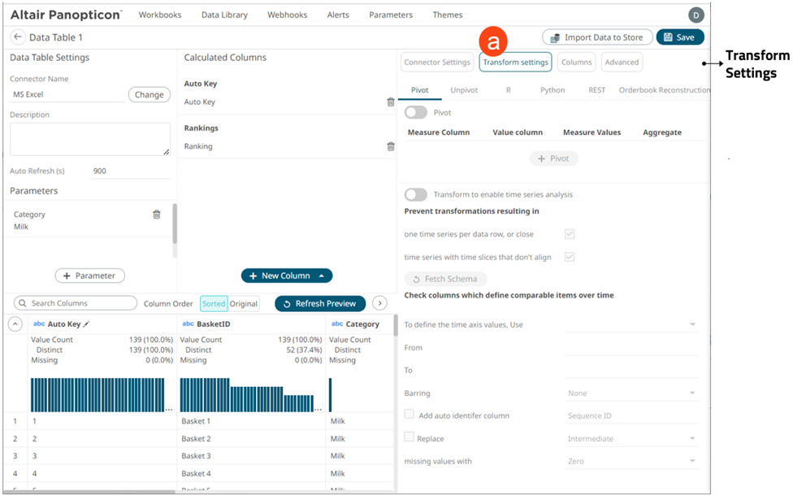Open the Barring dropdown
This screenshot has width=793, height=495.
point(631,393)
